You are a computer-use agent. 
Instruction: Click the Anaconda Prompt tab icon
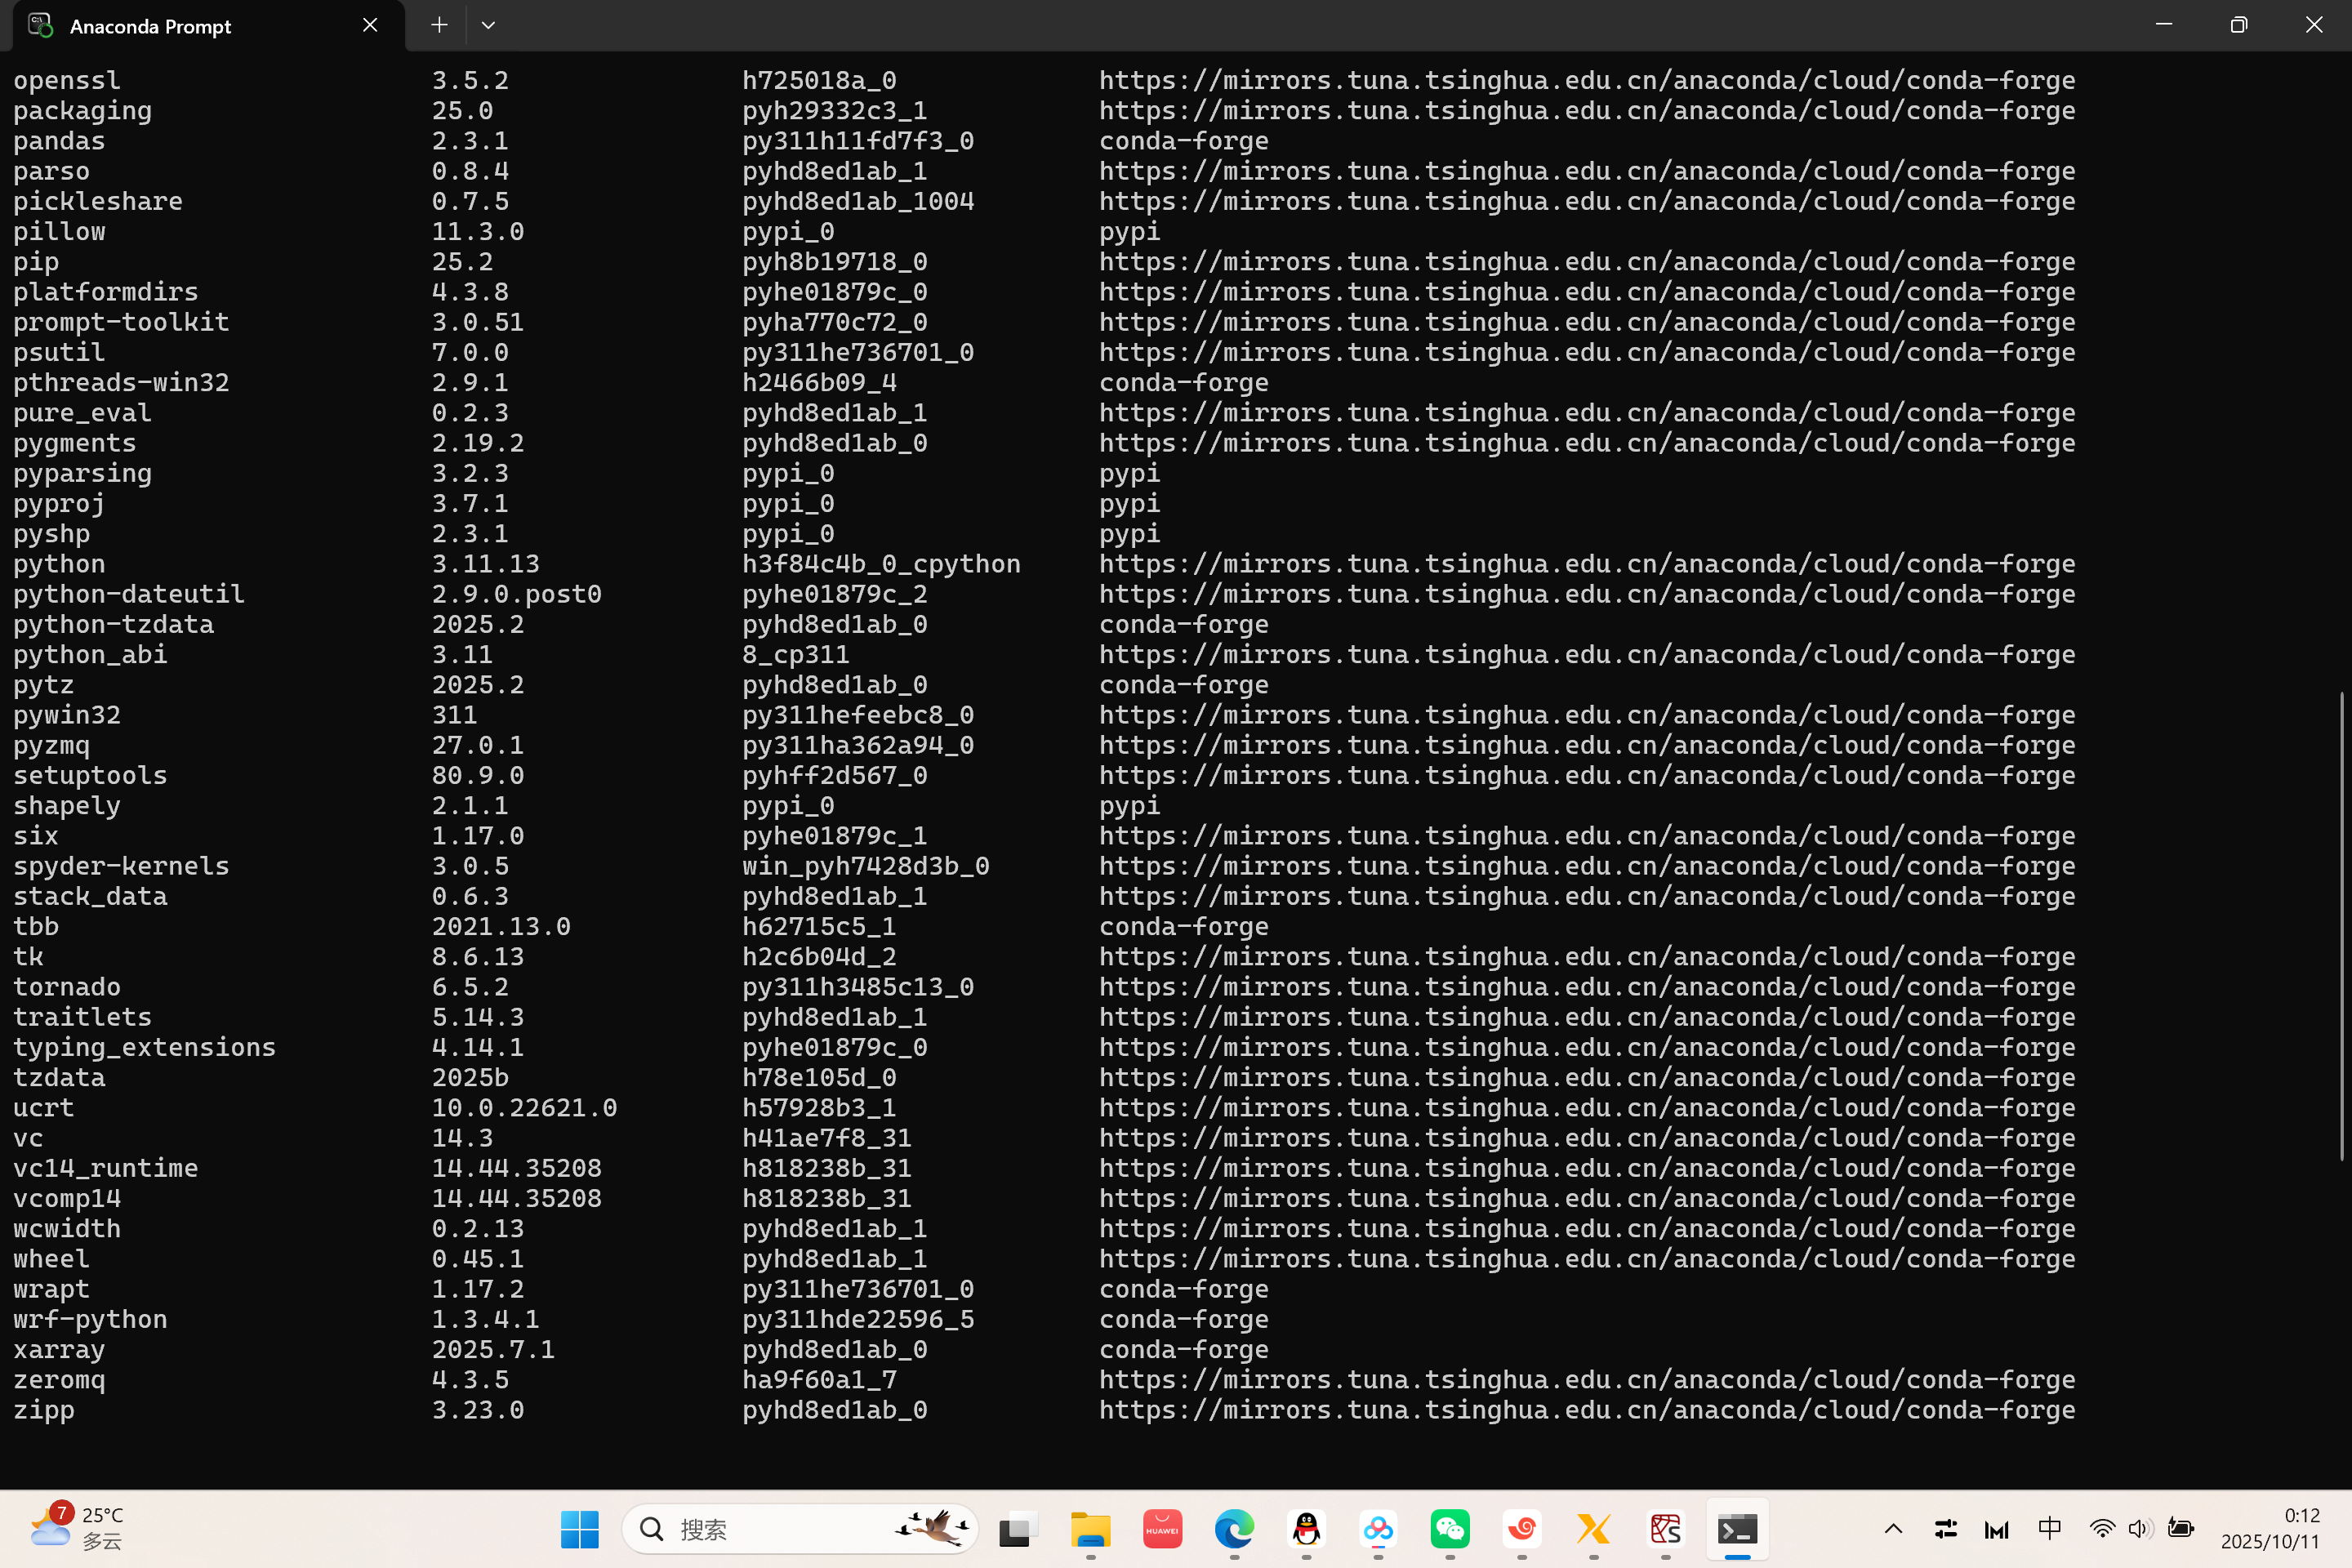(40, 25)
